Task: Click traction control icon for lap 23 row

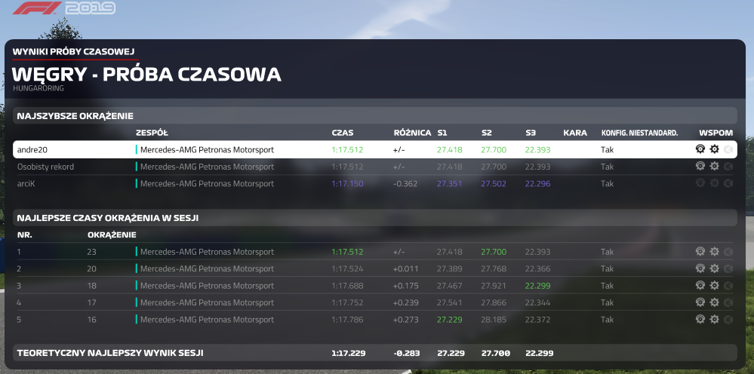Action: point(700,251)
